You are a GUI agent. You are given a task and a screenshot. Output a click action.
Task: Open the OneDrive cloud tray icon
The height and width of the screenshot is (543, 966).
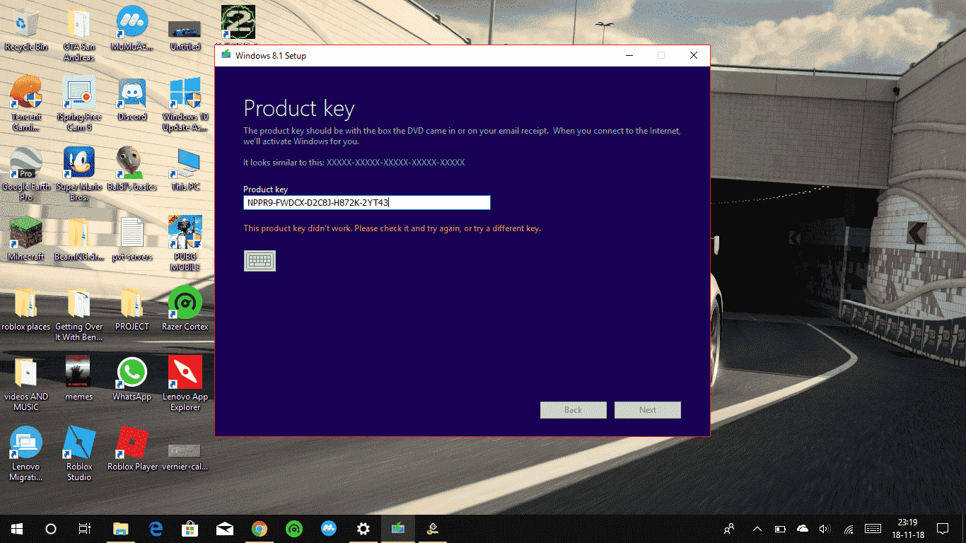(803, 529)
